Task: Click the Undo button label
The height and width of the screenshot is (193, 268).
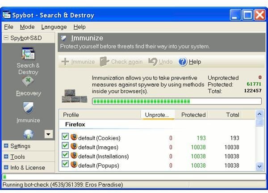Action: tap(165, 62)
